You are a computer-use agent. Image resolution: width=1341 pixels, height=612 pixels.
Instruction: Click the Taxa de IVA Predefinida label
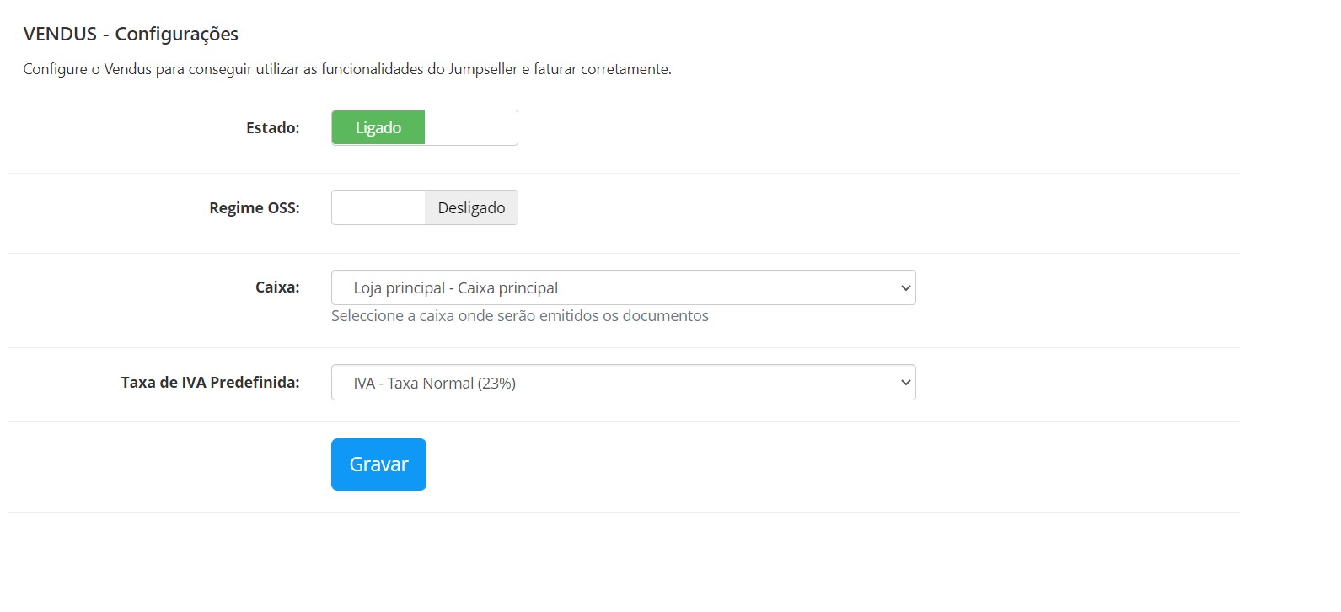pyautogui.click(x=210, y=383)
